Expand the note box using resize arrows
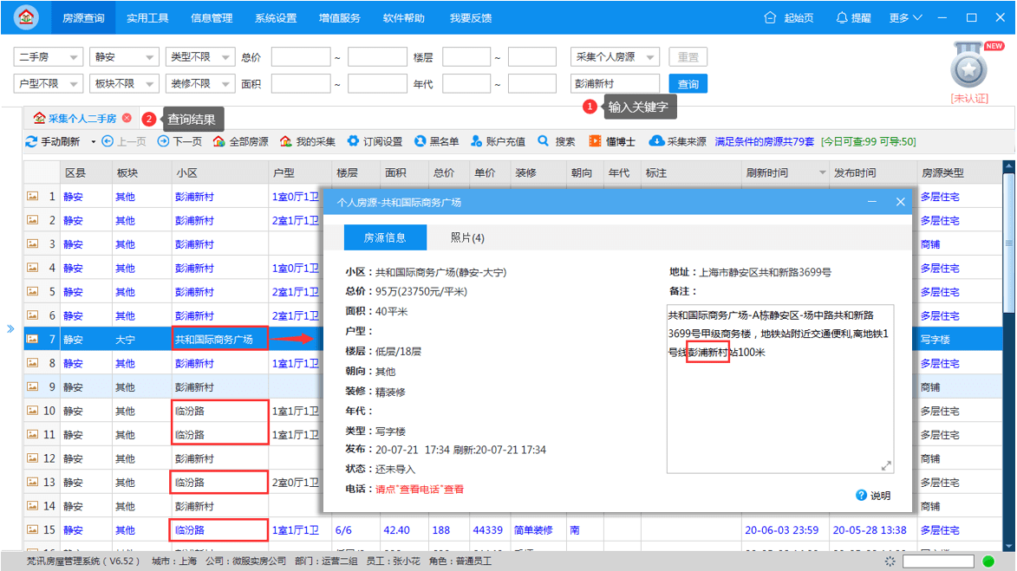Viewport: 1017px width, 571px height. coord(886,466)
